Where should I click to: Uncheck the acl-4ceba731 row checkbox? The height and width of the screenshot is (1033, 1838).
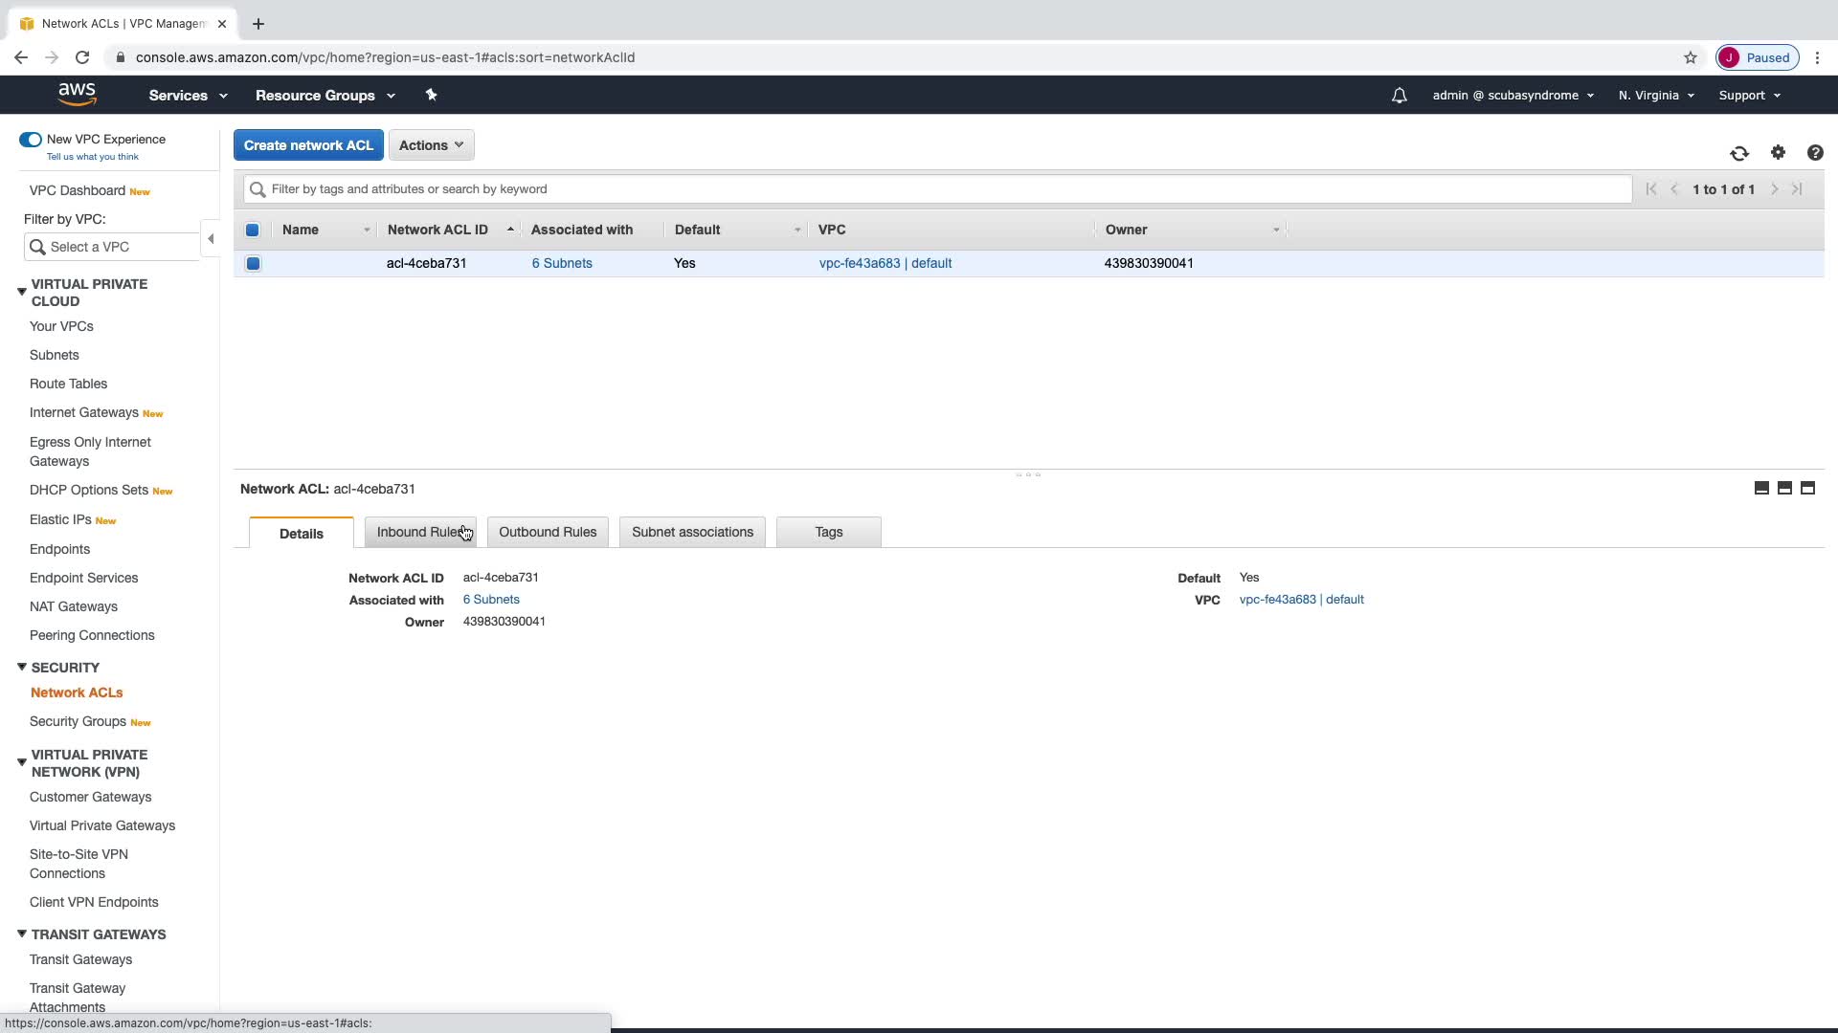[253, 263]
